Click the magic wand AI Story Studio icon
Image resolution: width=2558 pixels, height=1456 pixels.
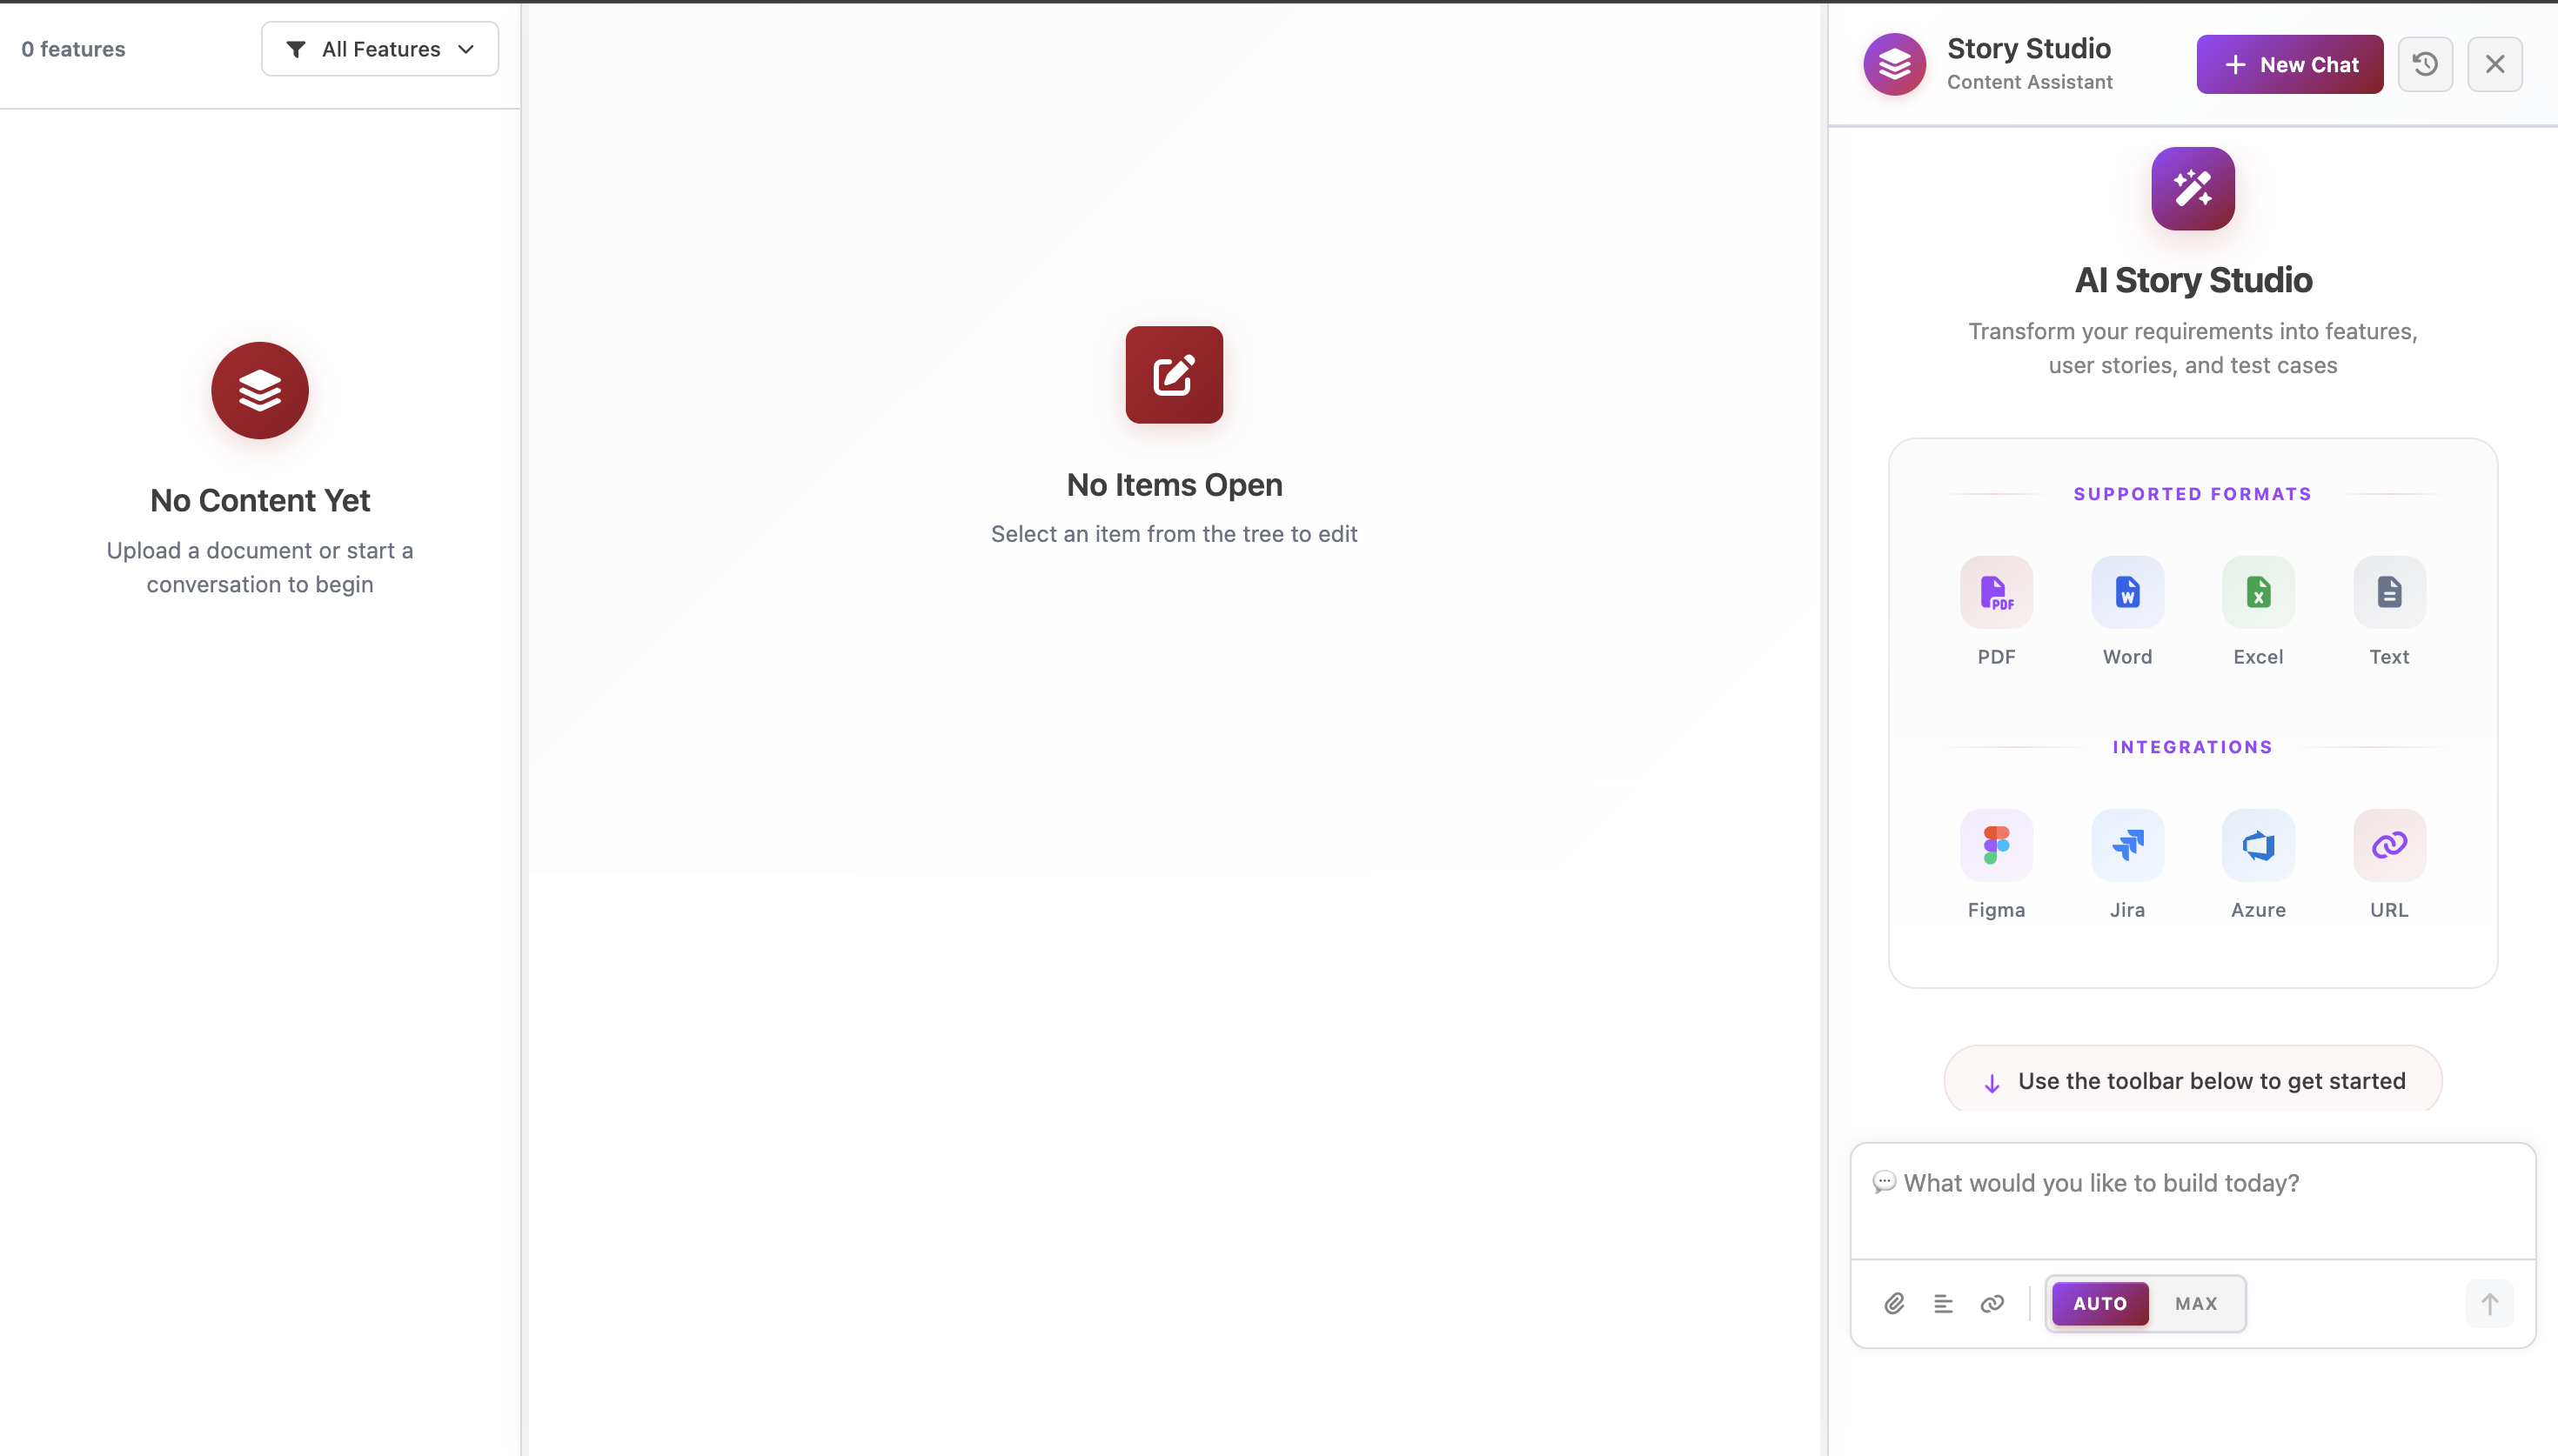pyautogui.click(x=2192, y=189)
